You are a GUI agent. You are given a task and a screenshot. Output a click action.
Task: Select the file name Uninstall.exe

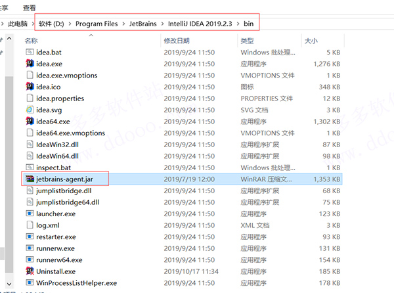click(56, 271)
